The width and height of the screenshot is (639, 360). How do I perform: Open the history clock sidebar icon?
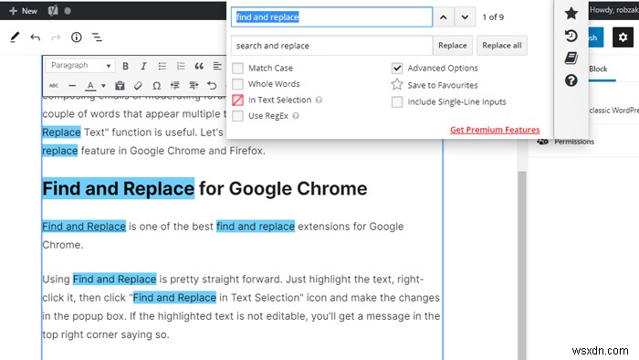coord(571,36)
